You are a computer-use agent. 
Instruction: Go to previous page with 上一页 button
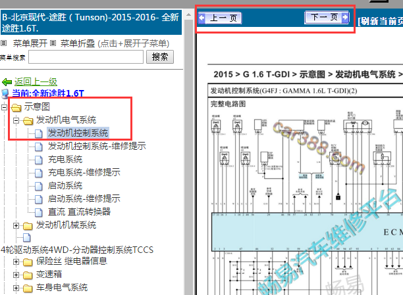220,18
